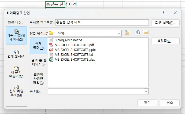Select file name MS EXCEL SHORTCUTS.pptx

click(75, 50)
